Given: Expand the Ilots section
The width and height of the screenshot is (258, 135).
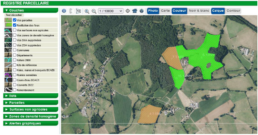Looking at the screenshot, I should 31,96.
